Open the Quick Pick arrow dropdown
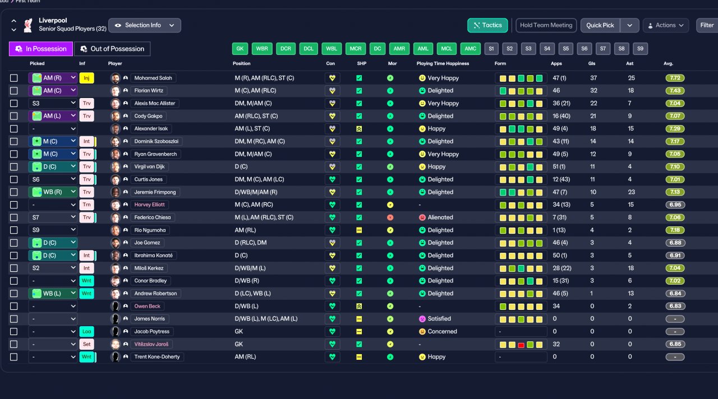Image resolution: width=718 pixels, height=399 pixels. [629, 25]
